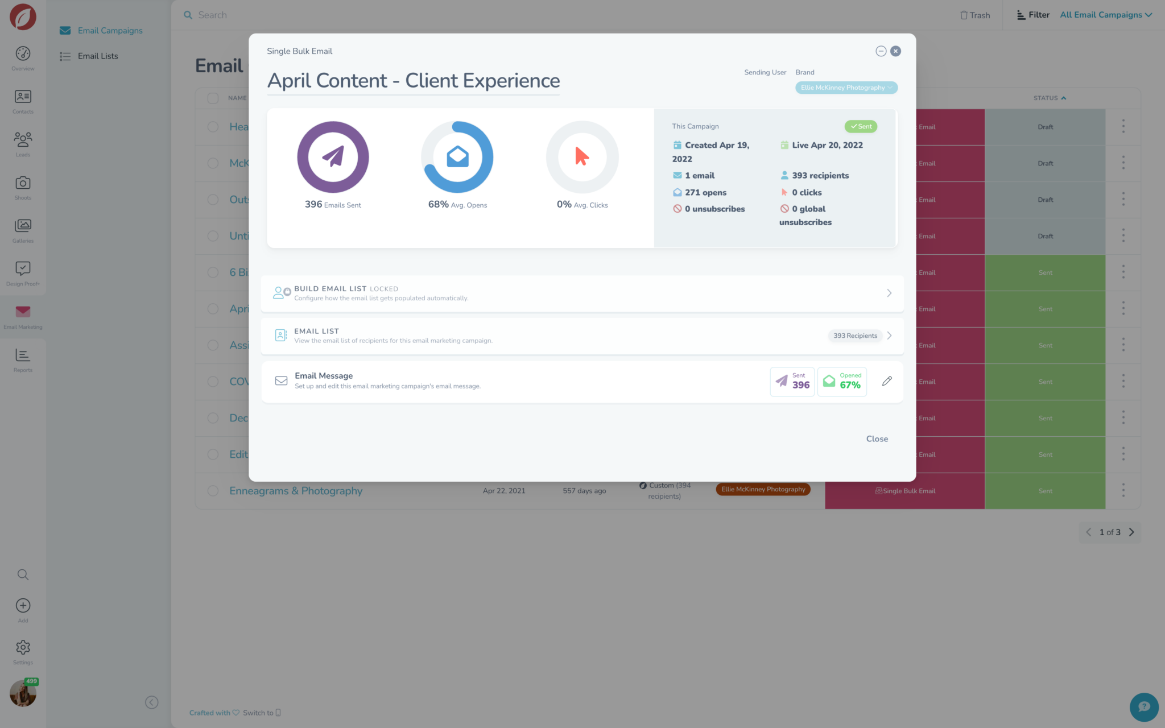
Task: Open the Enneagrams & Photography campaign link
Action: coord(296,491)
